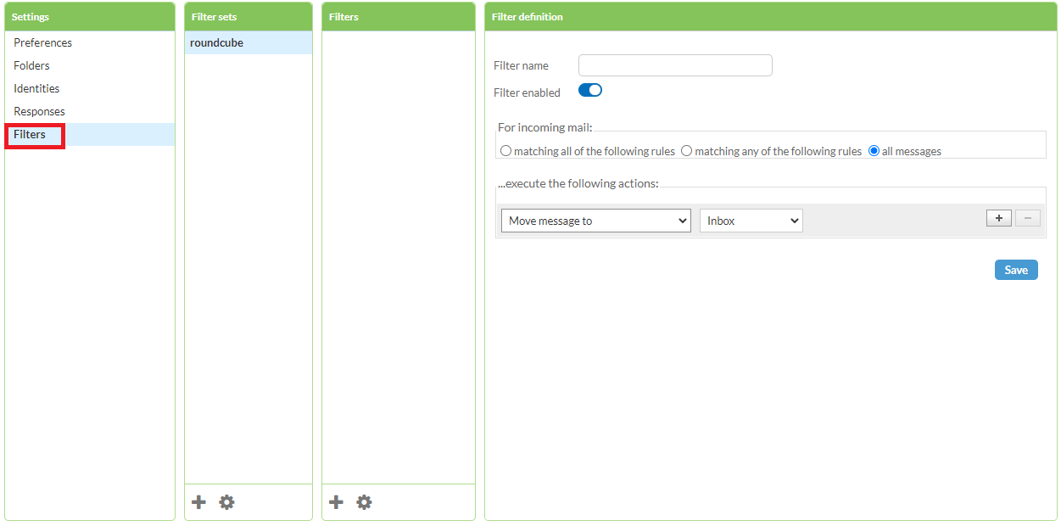Add a new filter set with plus icon
This screenshot has height=526, width=1061.
[199, 502]
